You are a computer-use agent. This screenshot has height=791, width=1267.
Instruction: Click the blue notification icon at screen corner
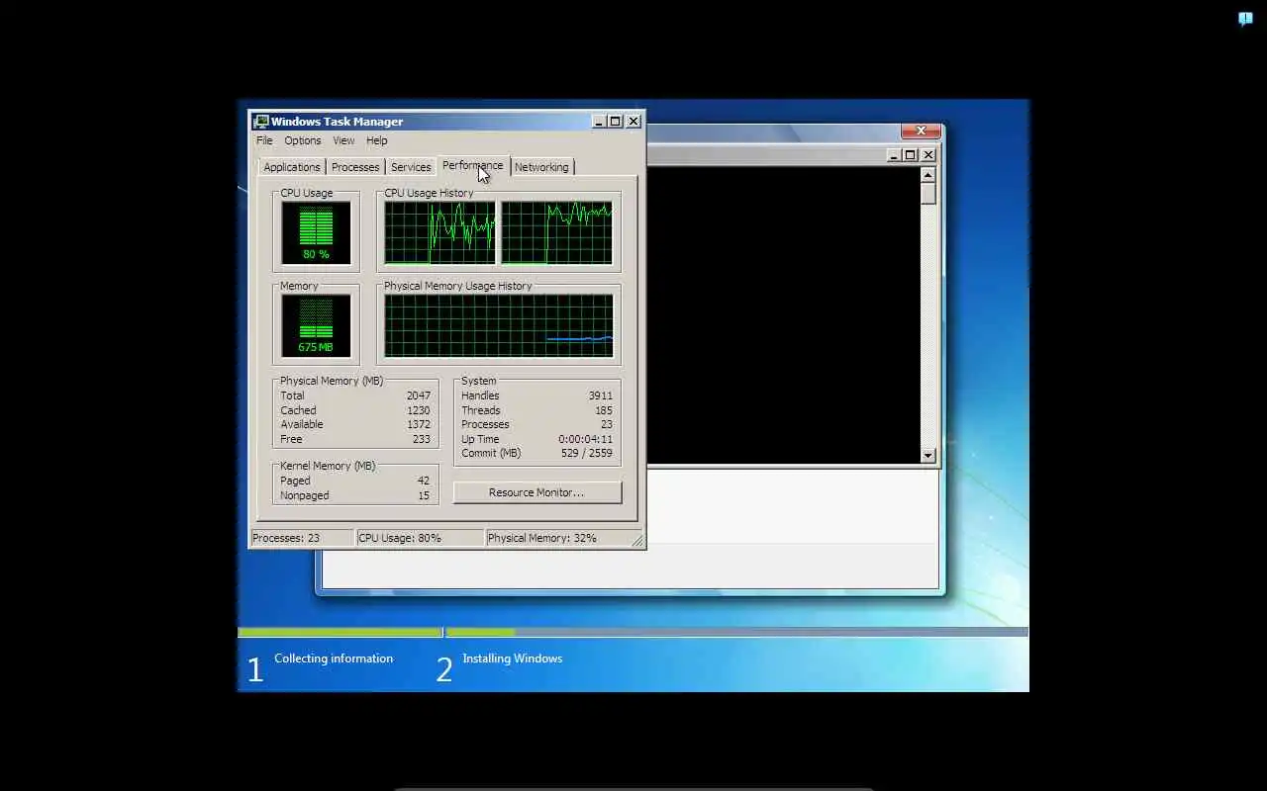tap(1245, 19)
